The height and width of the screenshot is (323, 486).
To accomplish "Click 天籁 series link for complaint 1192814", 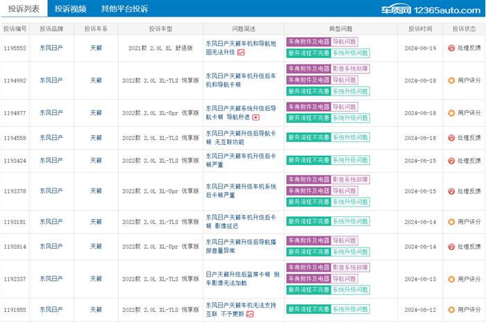I will point(96,247).
